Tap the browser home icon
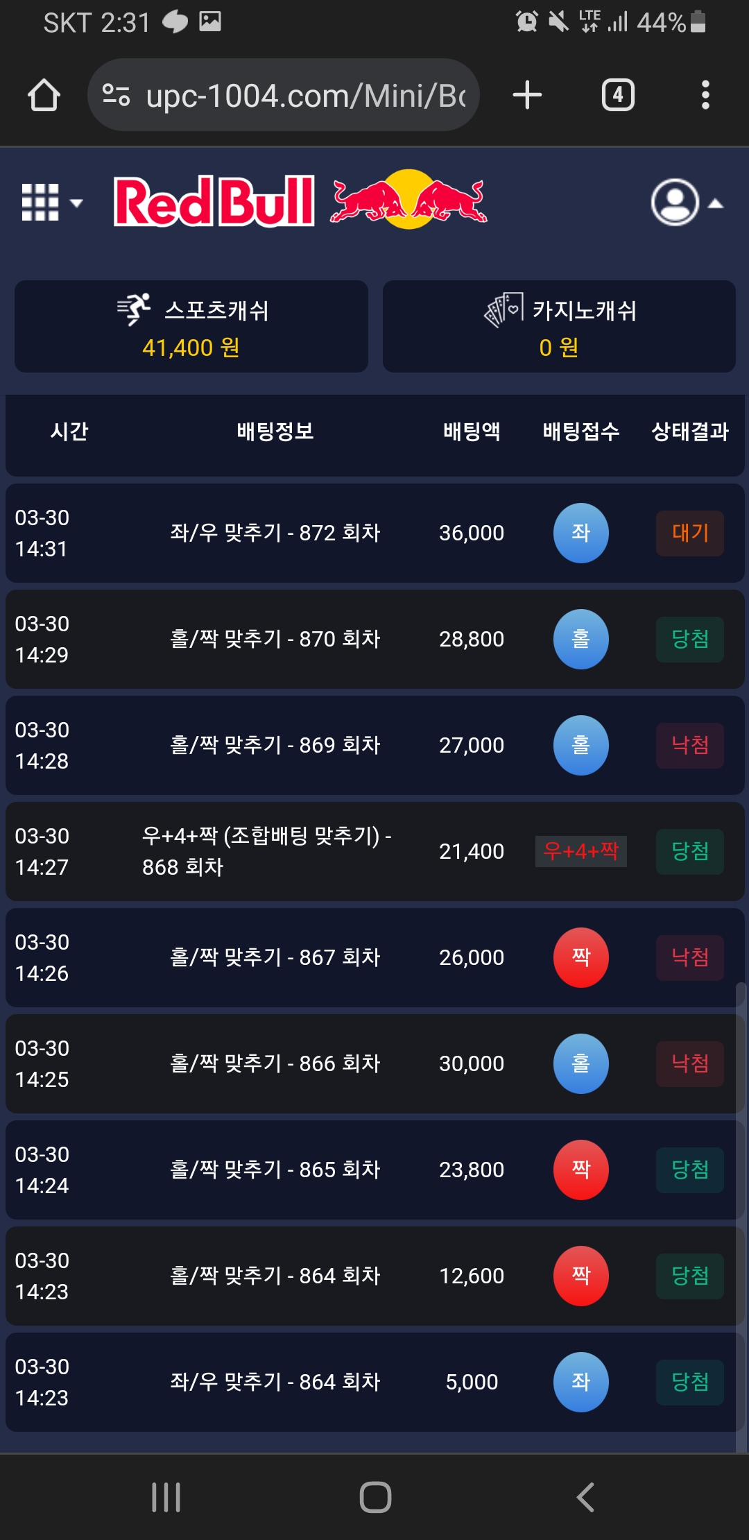Screen dimensions: 749x1540 coord(44,95)
